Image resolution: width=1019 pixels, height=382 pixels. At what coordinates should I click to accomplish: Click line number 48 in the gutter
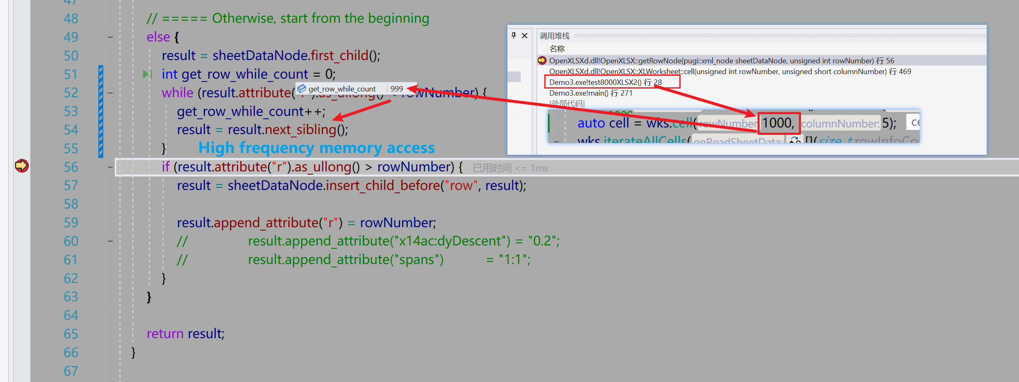(71, 19)
